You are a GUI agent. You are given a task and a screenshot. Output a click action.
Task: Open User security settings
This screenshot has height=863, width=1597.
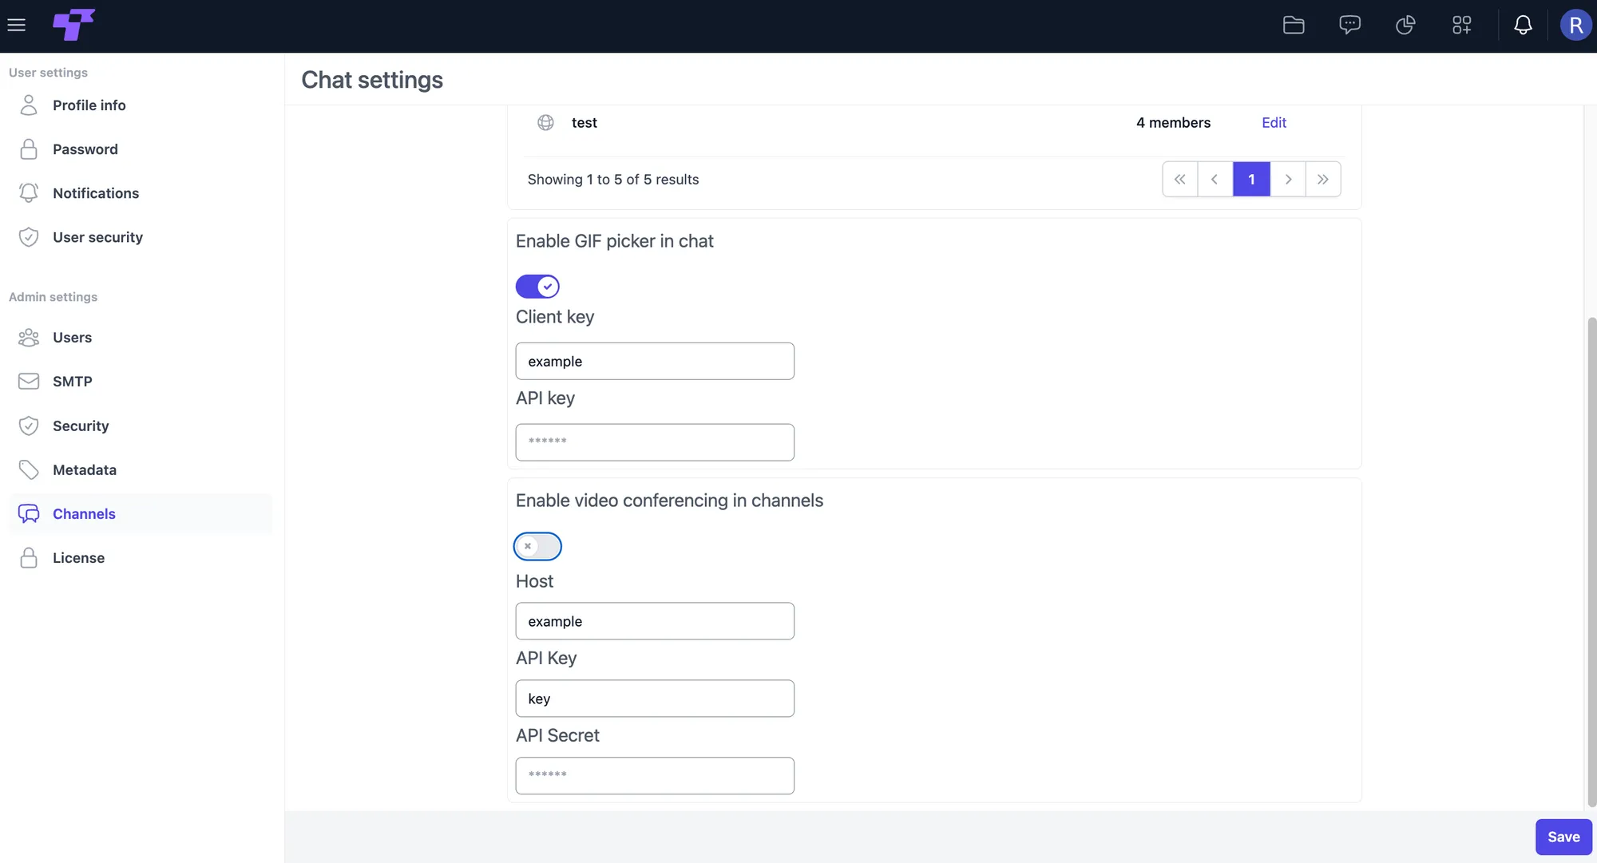[140, 237]
